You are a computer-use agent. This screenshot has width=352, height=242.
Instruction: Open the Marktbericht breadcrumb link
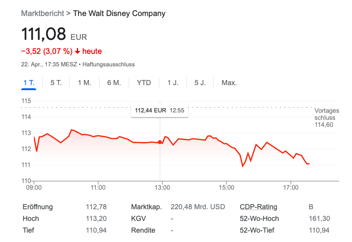pos(43,13)
